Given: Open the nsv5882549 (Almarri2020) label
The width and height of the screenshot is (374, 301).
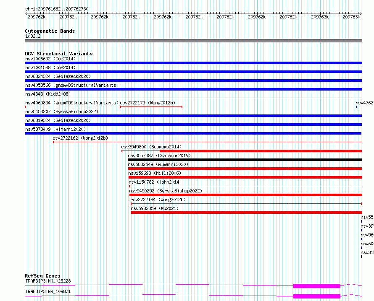Looking at the screenshot, I should click(158, 164).
